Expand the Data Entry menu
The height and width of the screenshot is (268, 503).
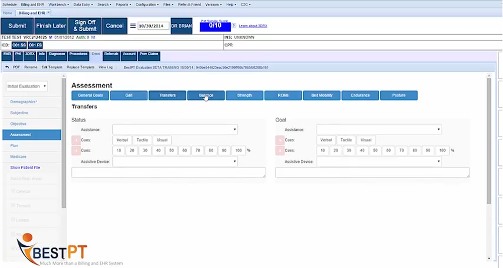click(x=83, y=5)
